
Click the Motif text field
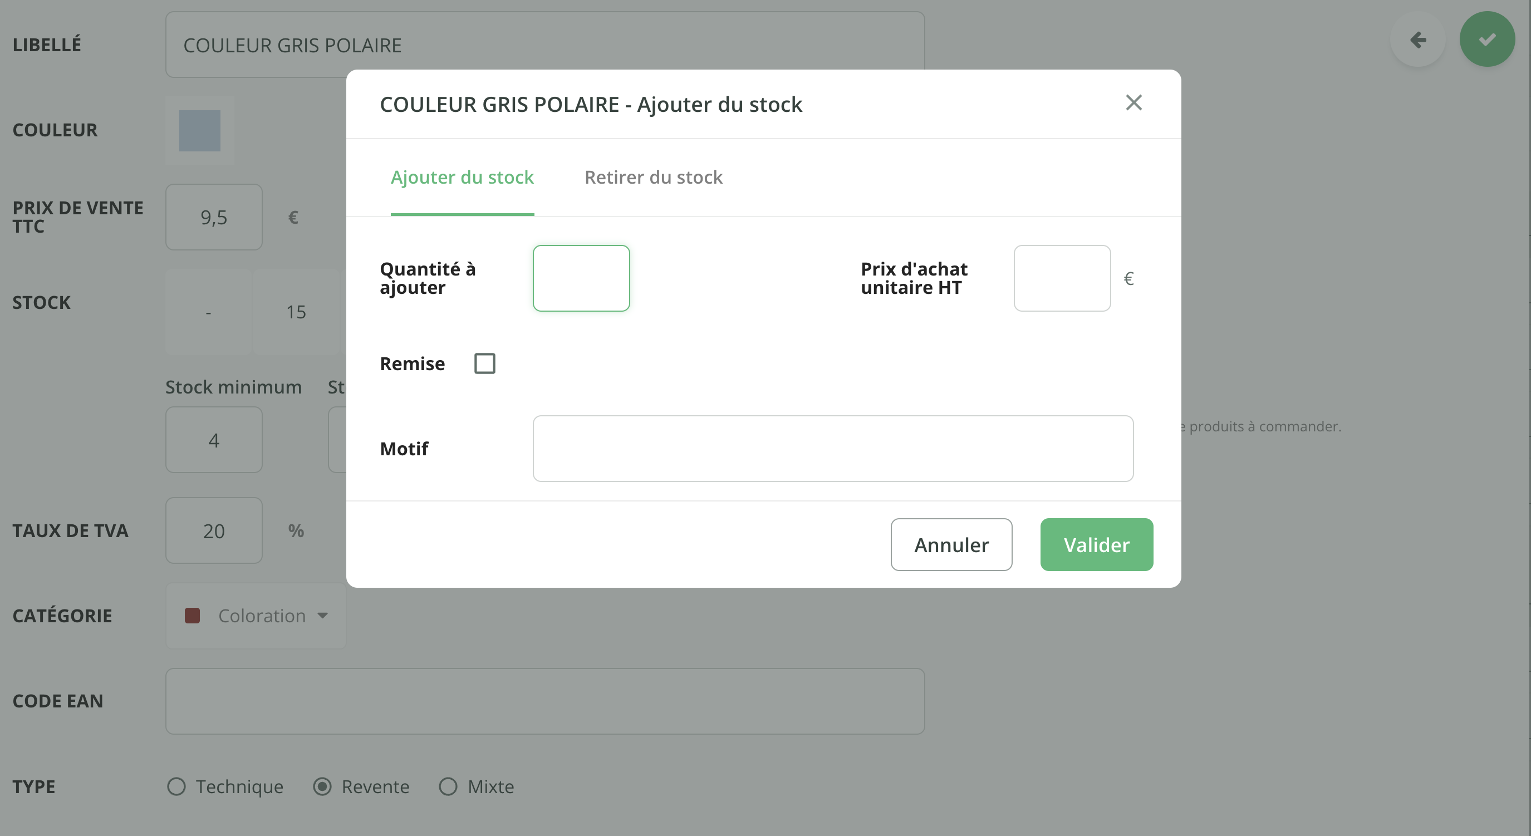[x=832, y=449]
